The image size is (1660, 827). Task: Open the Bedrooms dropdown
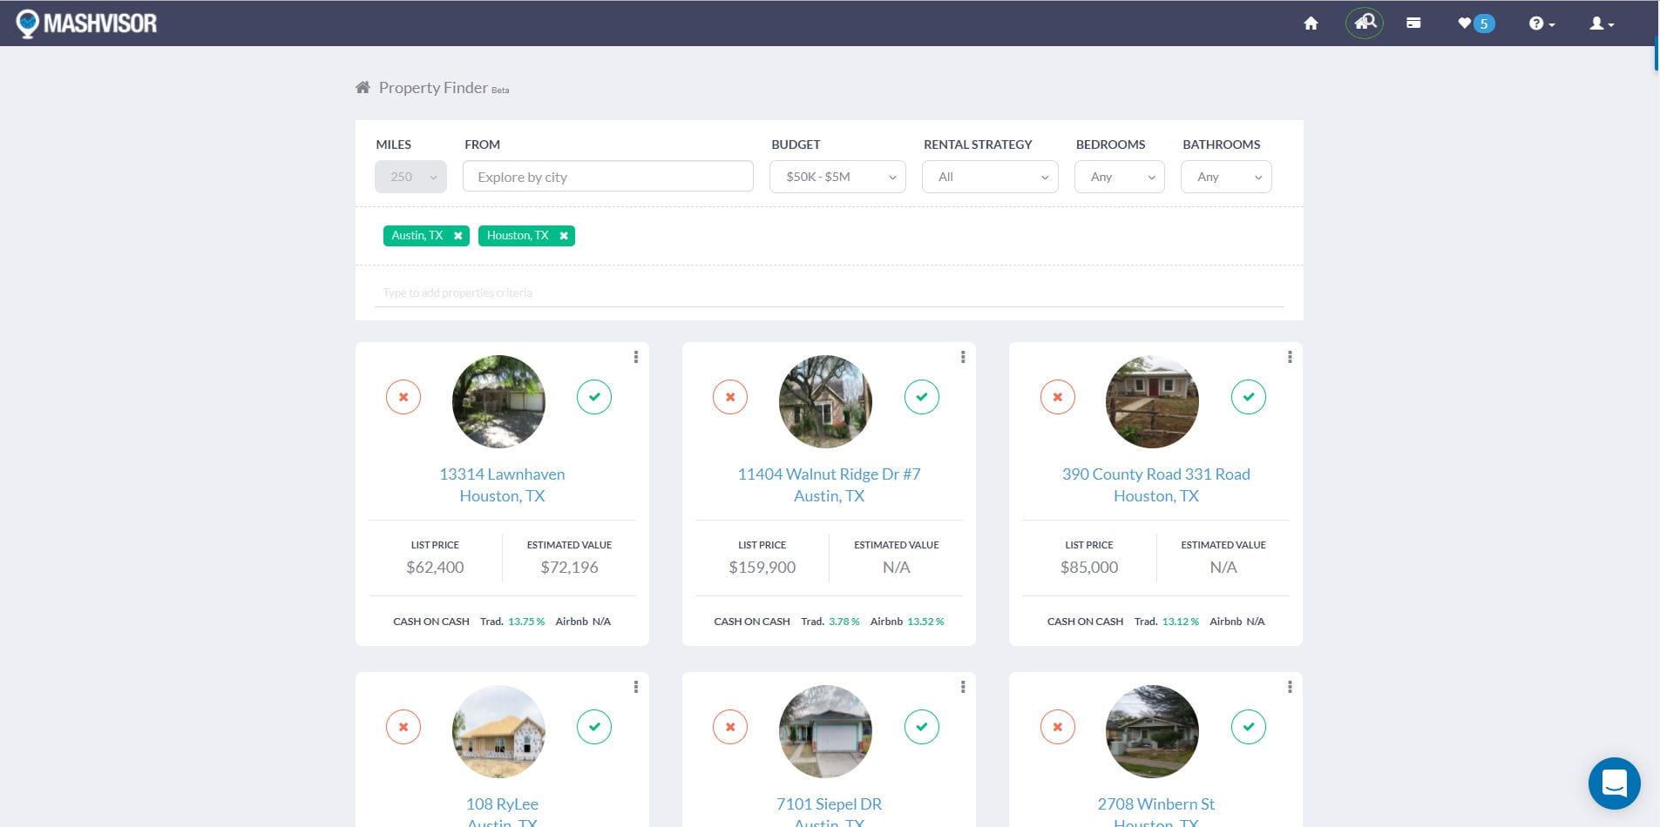click(1118, 176)
